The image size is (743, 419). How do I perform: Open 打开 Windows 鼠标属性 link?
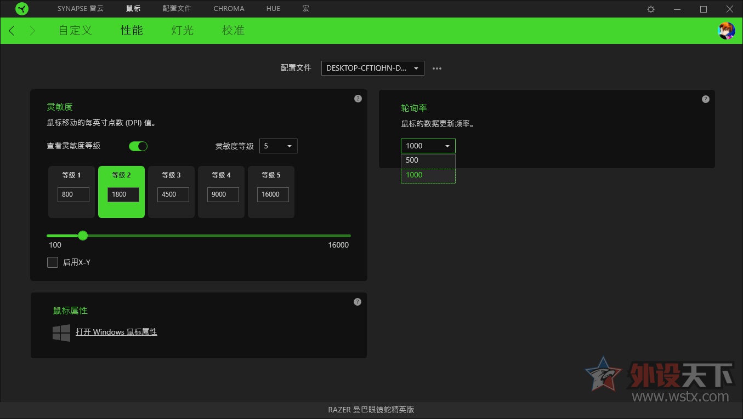(116, 332)
